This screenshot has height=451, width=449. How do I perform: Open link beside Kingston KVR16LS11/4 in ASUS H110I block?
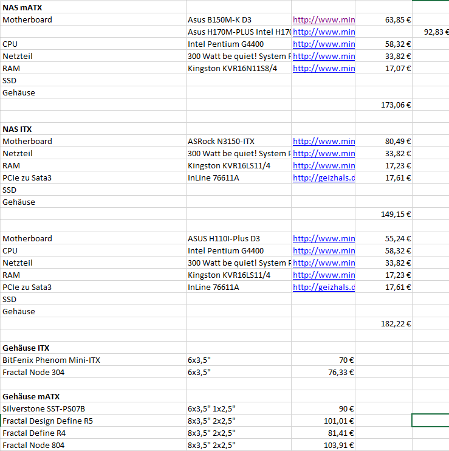pyautogui.click(x=324, y=275)
